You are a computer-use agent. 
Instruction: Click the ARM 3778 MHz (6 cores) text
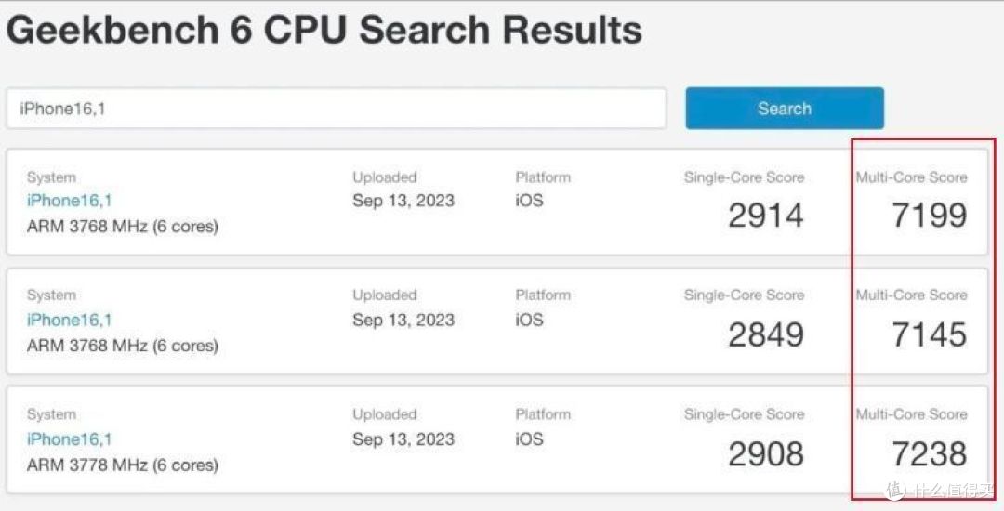(x=122, y=465)
